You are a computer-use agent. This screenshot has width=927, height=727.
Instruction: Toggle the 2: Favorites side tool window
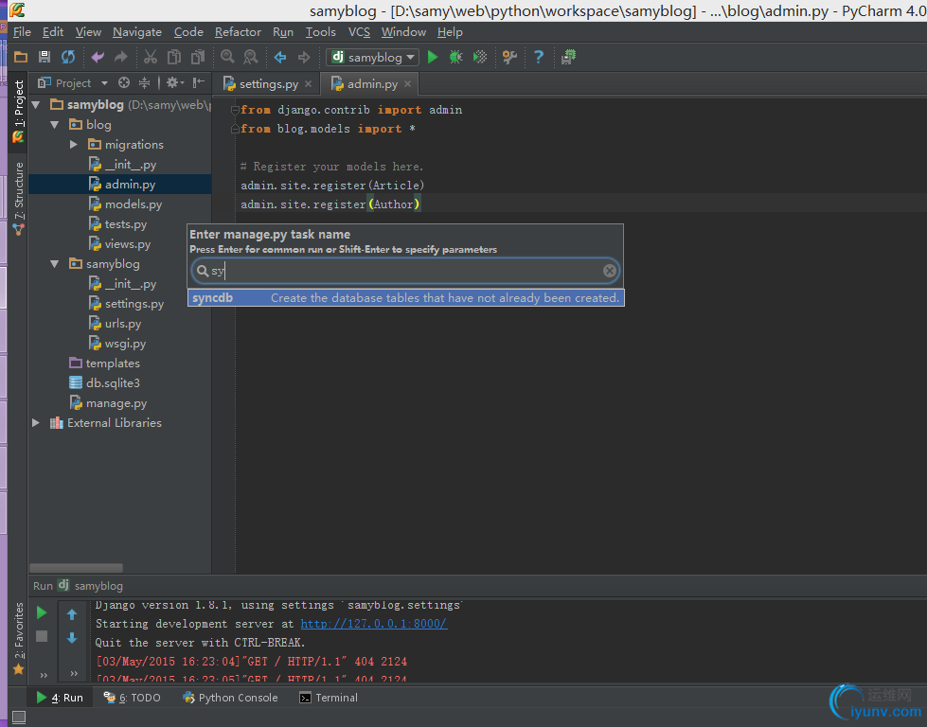(x=18, y=639)
